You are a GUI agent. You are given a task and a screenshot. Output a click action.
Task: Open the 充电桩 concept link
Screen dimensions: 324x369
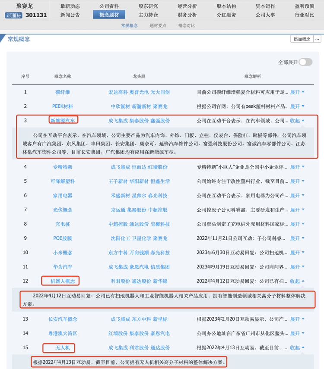(63, 224)
